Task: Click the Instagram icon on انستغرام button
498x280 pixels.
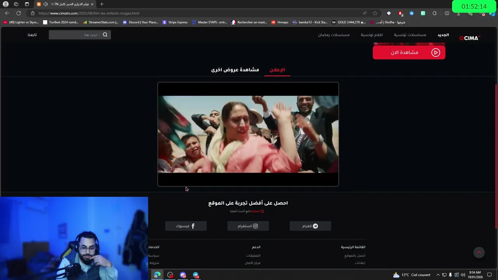Action: pyautogui.click(x=256, y=226)
